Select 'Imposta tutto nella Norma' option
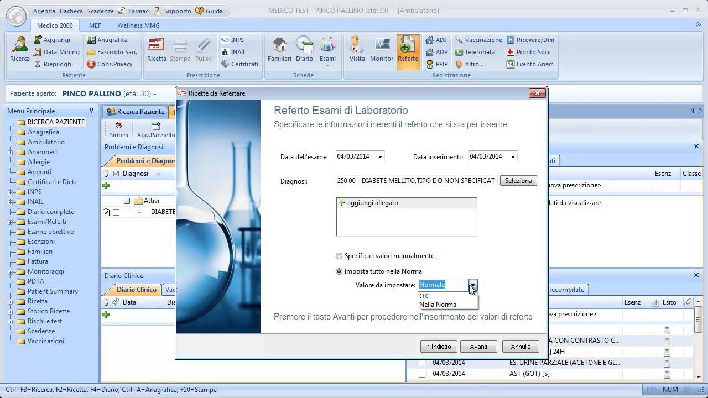Image resolution: width=708 pixels, height=398 pixels. coord(339,271)
